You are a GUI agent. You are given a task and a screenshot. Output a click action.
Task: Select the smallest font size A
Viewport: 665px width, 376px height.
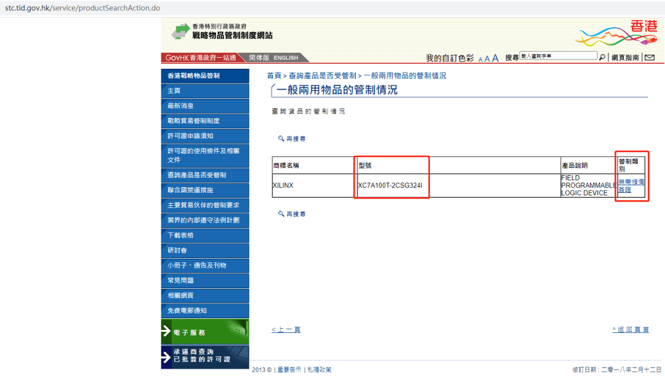(x=480, y=60)
